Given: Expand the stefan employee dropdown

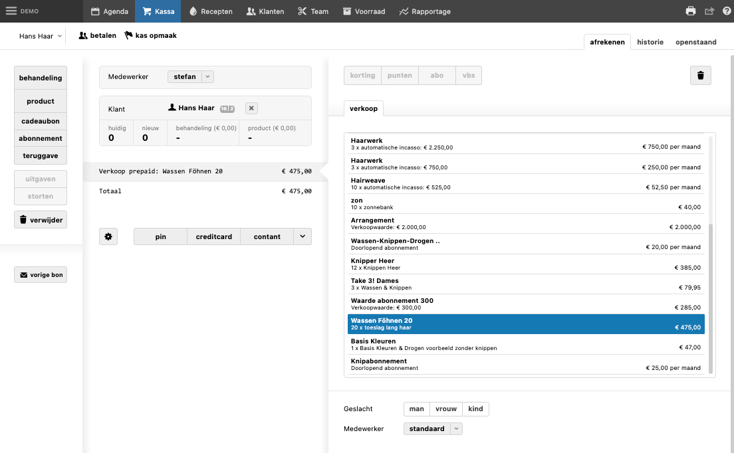Looking at the screenshot, I should point(207,77).
